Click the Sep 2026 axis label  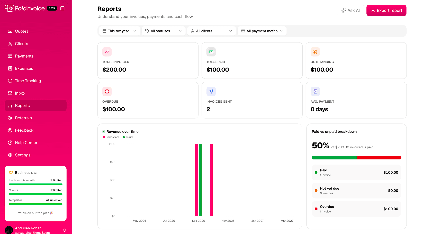click(199, 221)
